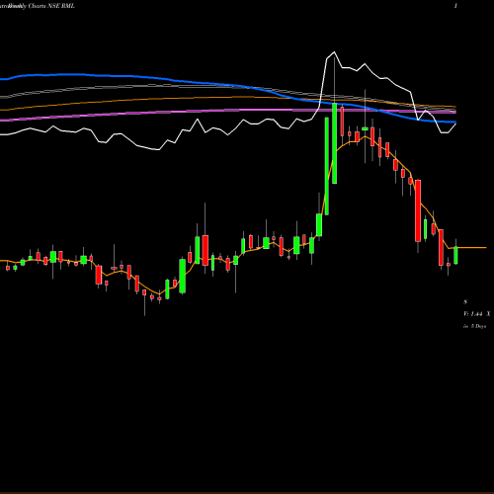Screen dimensions: 494x494
Task: Click the peak of the white indicator line
Action: (334, 52)
